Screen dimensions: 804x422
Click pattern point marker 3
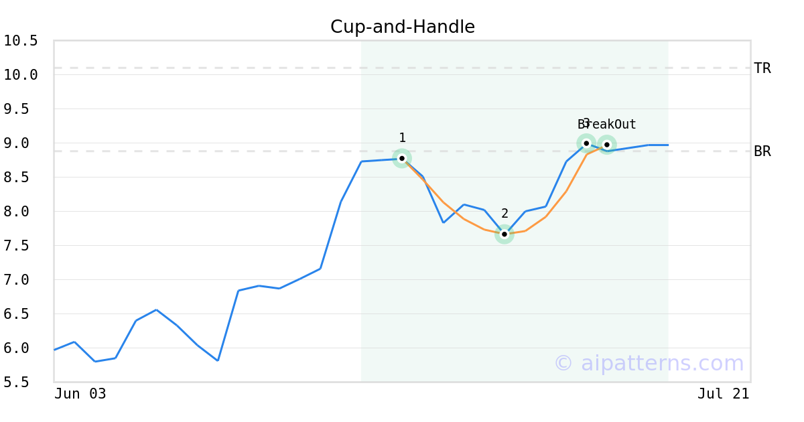586,143
